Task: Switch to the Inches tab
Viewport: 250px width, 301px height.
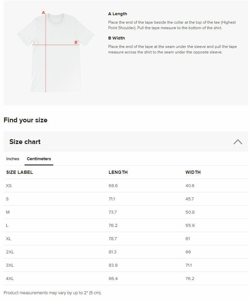Action: (x=13, y=159)
